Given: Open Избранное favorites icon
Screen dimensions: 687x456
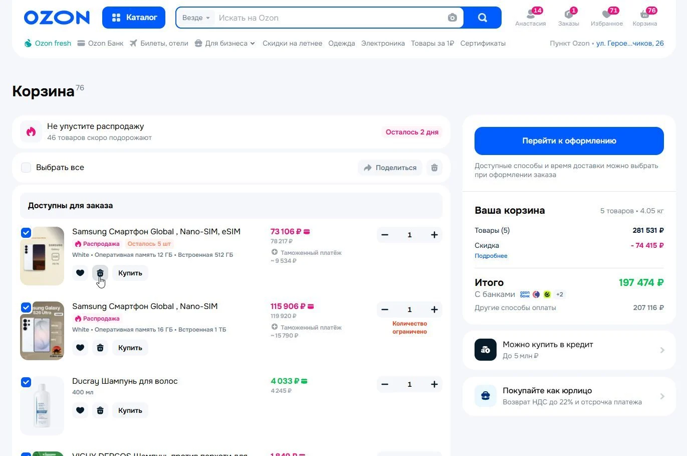Looking at the screenshot, I should pos(607,17).
